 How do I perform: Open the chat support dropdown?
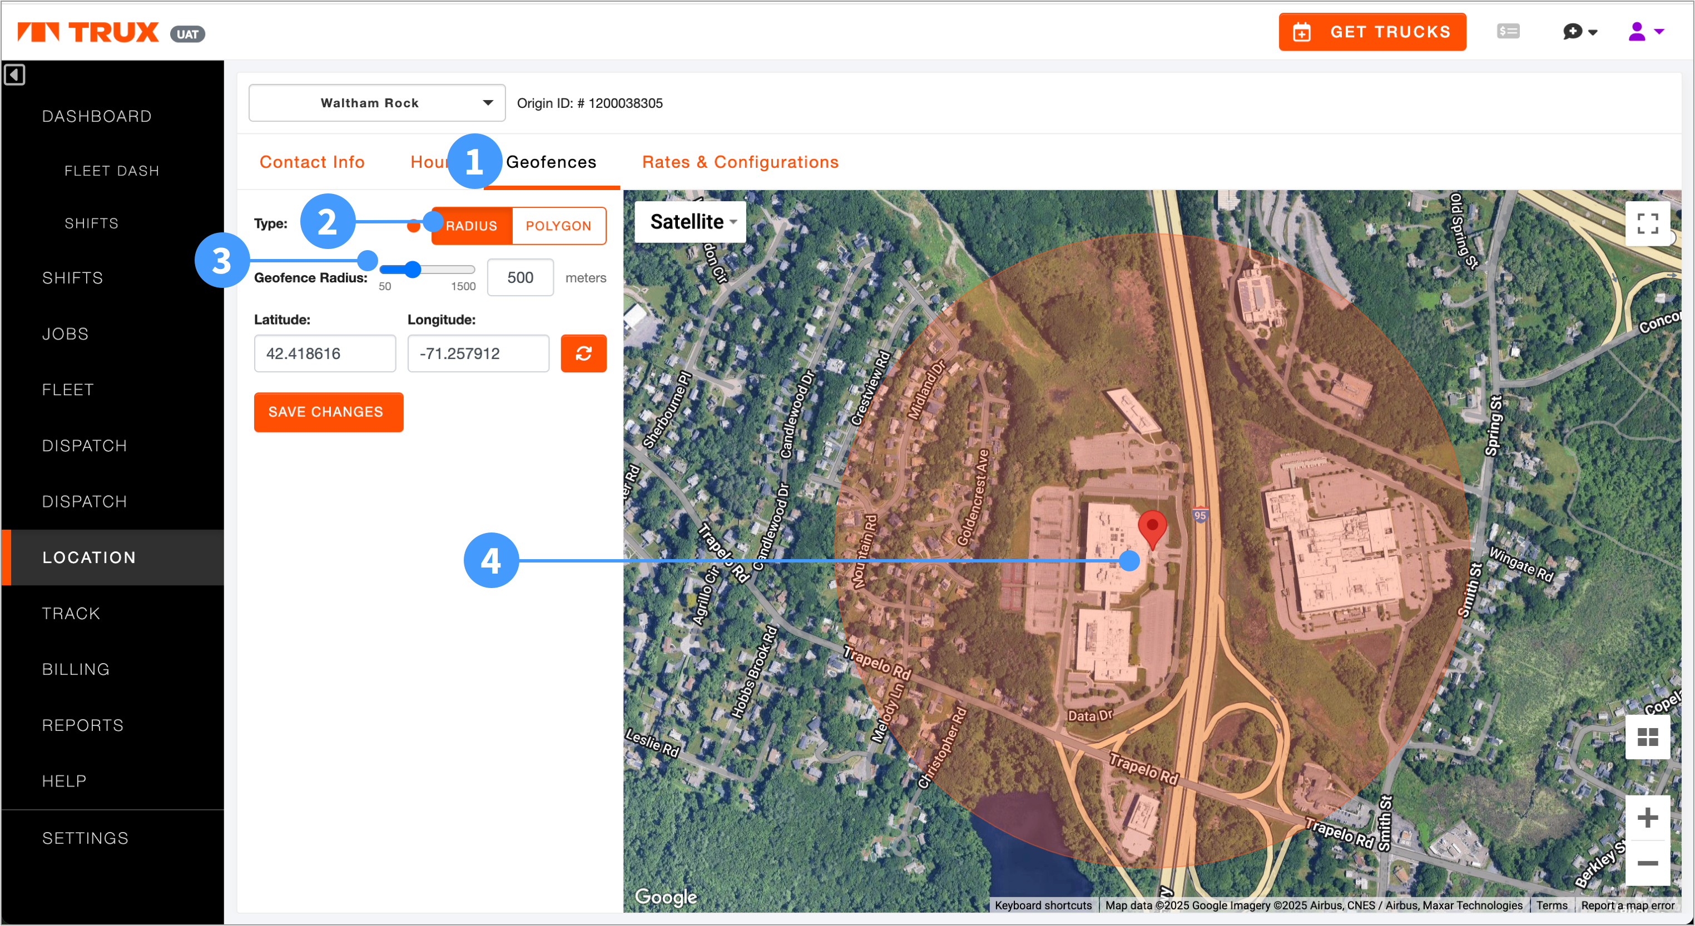click(1579, 32)
